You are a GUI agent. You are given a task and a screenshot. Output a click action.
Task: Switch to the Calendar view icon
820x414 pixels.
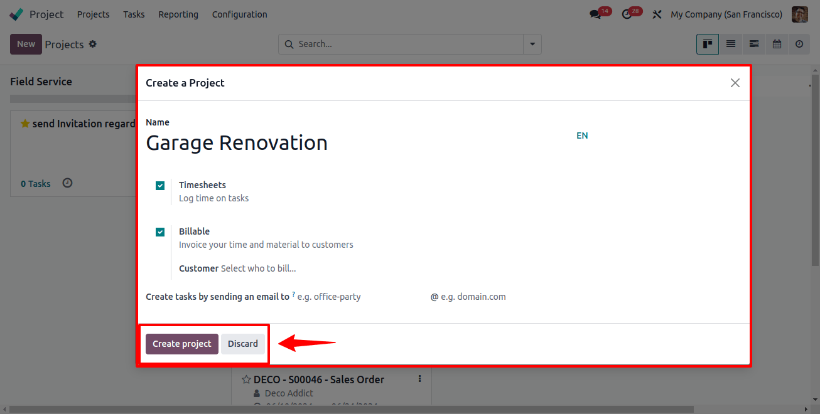coord(777,44)
